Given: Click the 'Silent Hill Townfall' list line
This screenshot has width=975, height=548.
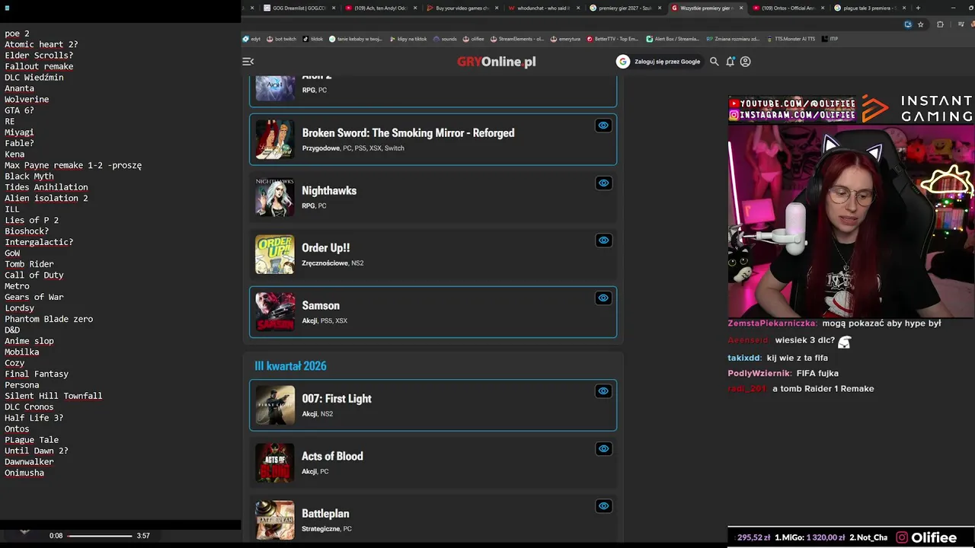Looking at the screenshot, I should coord(53,396).
